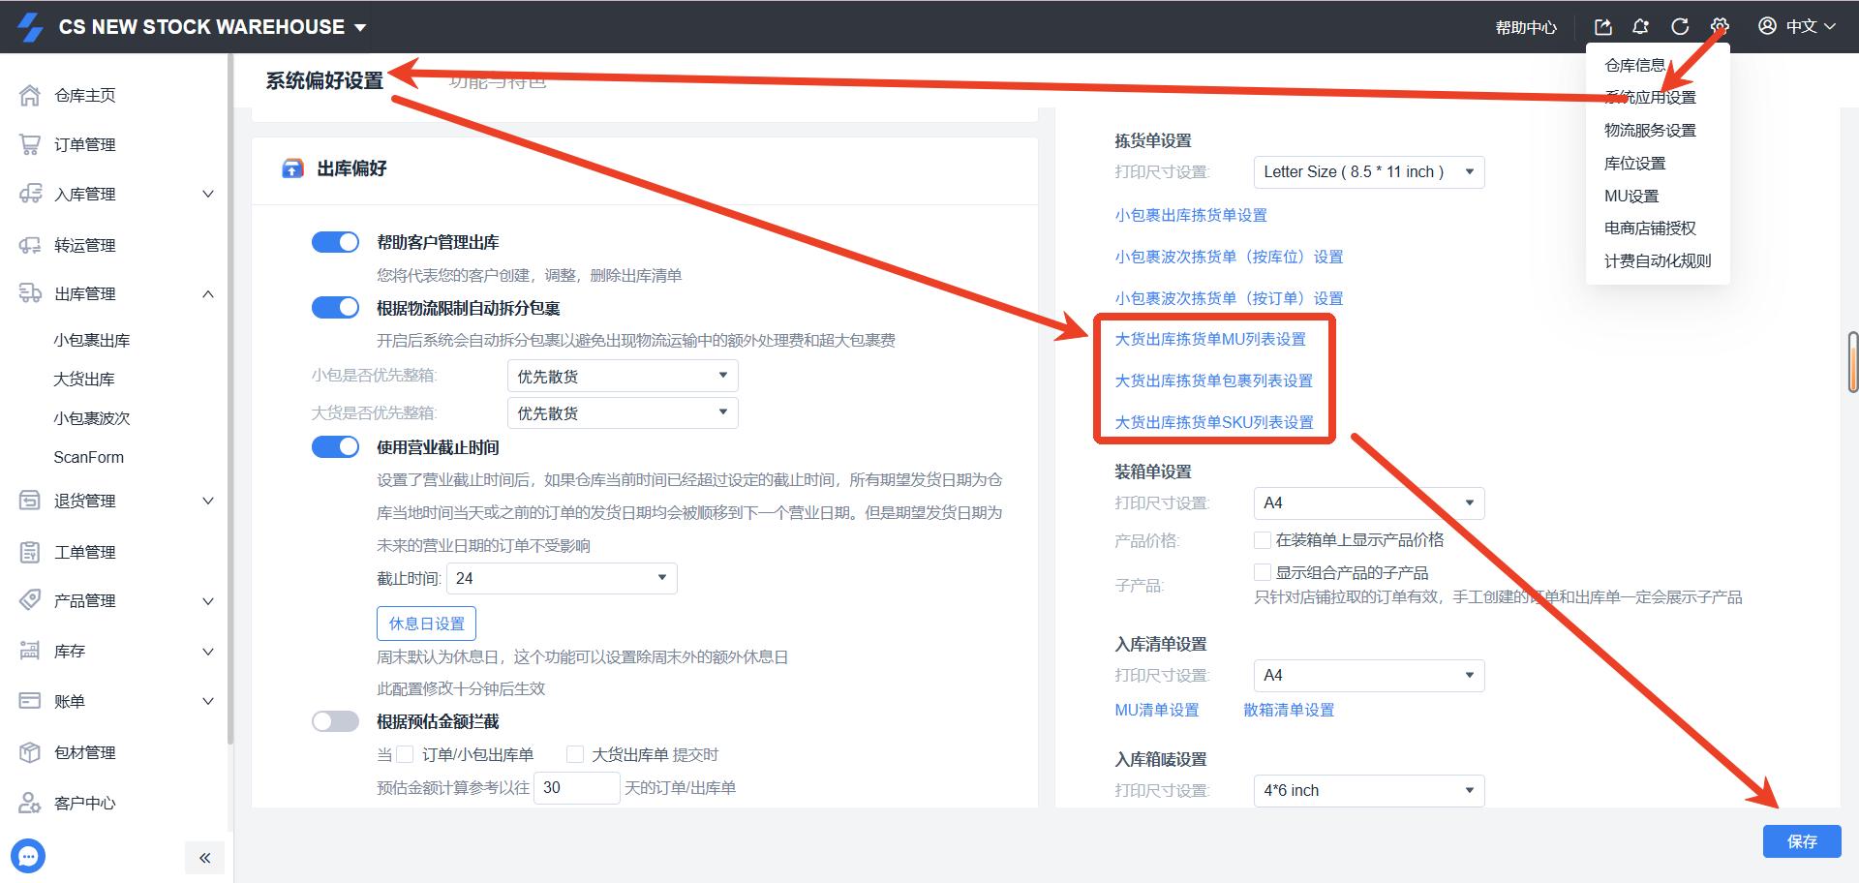Open the Letter Size print size dropdown

coord(1367,172)
